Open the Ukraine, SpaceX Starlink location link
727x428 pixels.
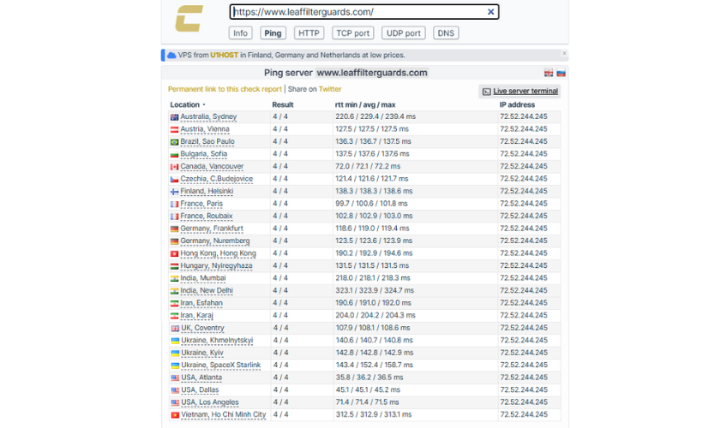pyautogui.click(x=220, y=366)
